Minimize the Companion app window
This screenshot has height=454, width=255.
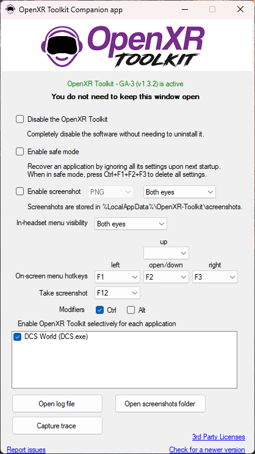pyautogui.click(x=184, y=10)
